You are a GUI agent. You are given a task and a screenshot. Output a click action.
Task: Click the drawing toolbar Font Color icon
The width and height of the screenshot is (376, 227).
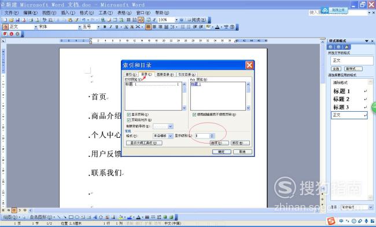(138, 217)
